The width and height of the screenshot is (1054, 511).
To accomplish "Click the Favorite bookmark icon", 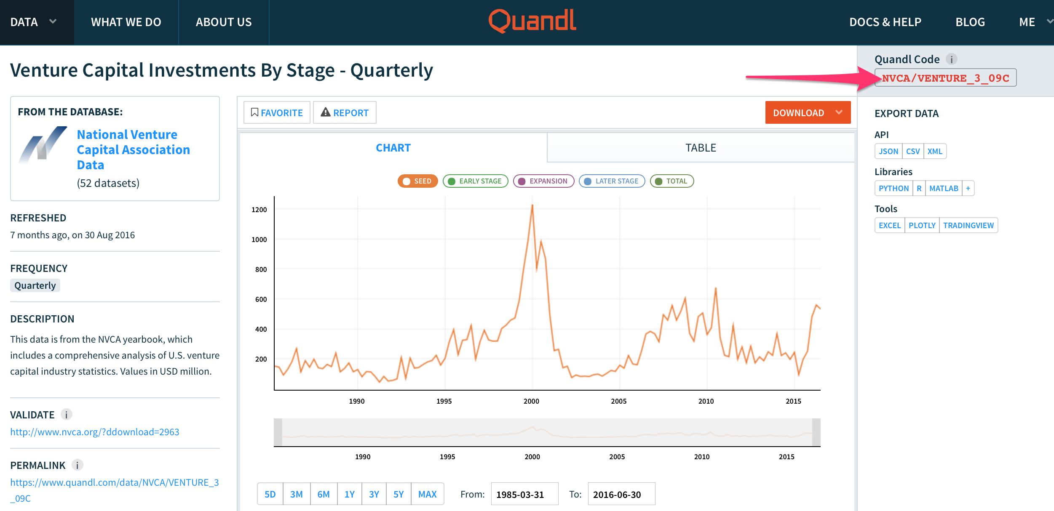I will tap(254, 112).
